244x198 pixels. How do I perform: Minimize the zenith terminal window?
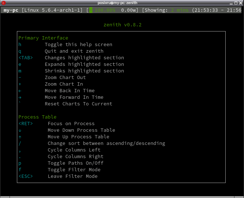pyautogui.click(x=231, y=3)
